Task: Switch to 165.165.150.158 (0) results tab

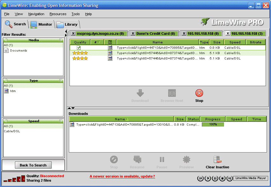Action: pos(203,34)
